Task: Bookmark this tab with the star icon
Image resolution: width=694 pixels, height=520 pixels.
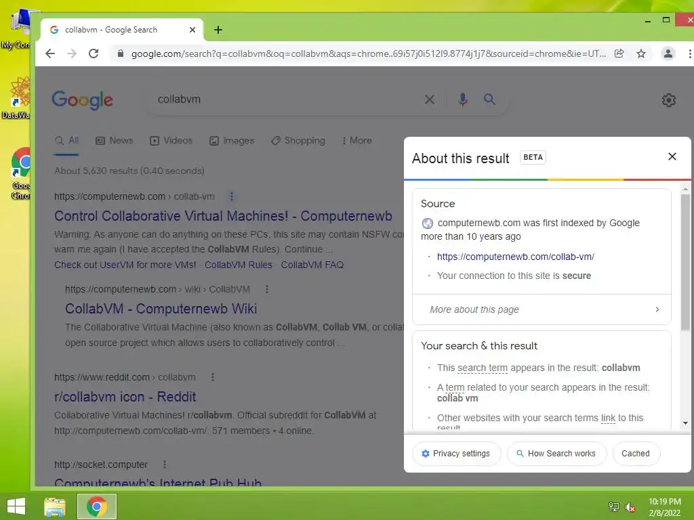Action: point(641,53)
